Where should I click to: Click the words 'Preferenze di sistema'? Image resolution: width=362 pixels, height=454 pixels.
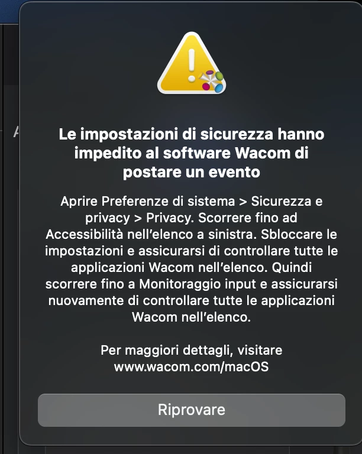click(168, 201)
